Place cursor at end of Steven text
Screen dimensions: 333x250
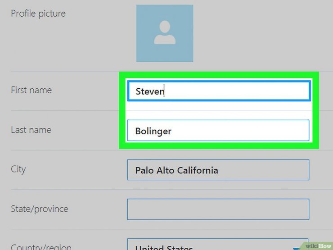[x=164, y=91]
